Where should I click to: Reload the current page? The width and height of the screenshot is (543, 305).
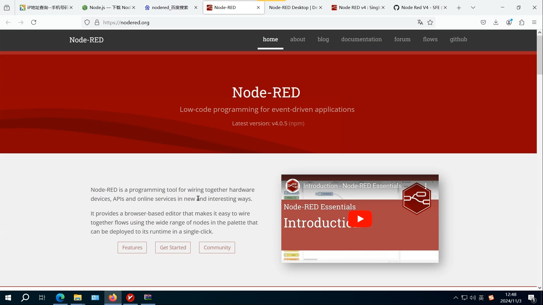[x=34, y=22]
